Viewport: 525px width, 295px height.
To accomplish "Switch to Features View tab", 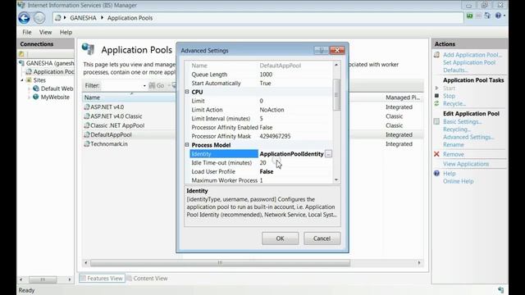I will [x=102, y=279].
